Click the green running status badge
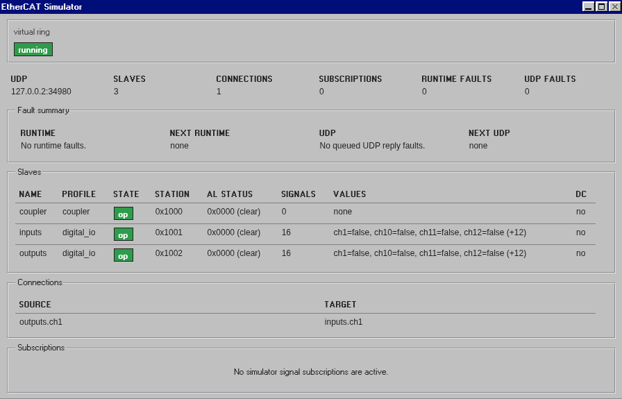This screenshot has width=622, height=399. 33,50
